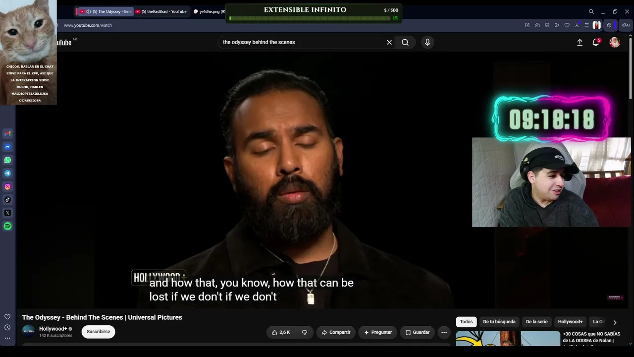The image size is (634, 357).
Task: Open the YouTube account avatar menu
Action: [615, 42]
